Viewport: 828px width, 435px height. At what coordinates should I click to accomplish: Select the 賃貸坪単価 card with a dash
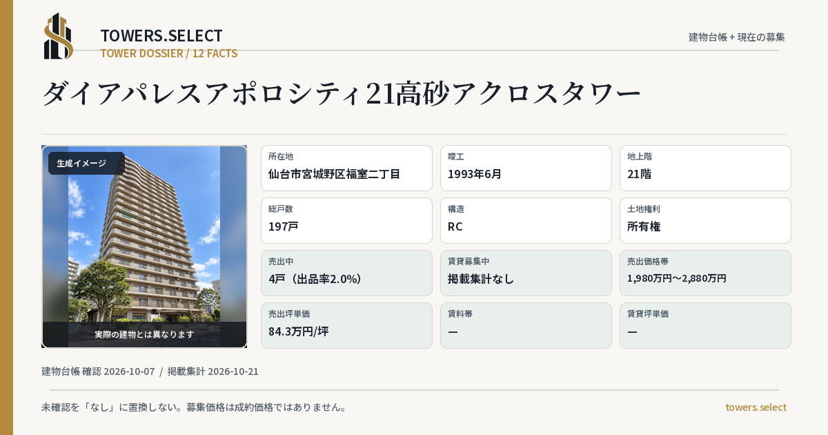coord(705,325)
